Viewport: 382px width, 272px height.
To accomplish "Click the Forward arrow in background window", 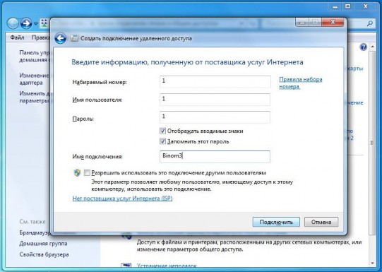I will tap(26, 23).
